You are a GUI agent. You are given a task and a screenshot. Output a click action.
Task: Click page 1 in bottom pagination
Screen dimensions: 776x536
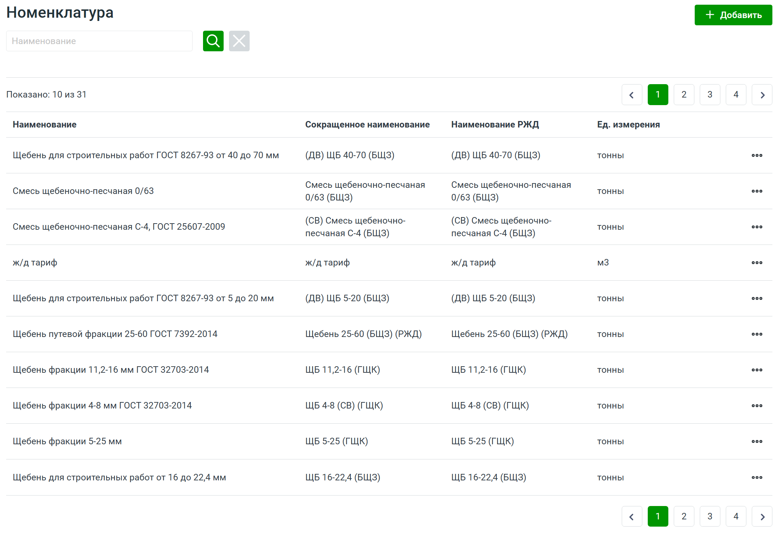(658, 516)
